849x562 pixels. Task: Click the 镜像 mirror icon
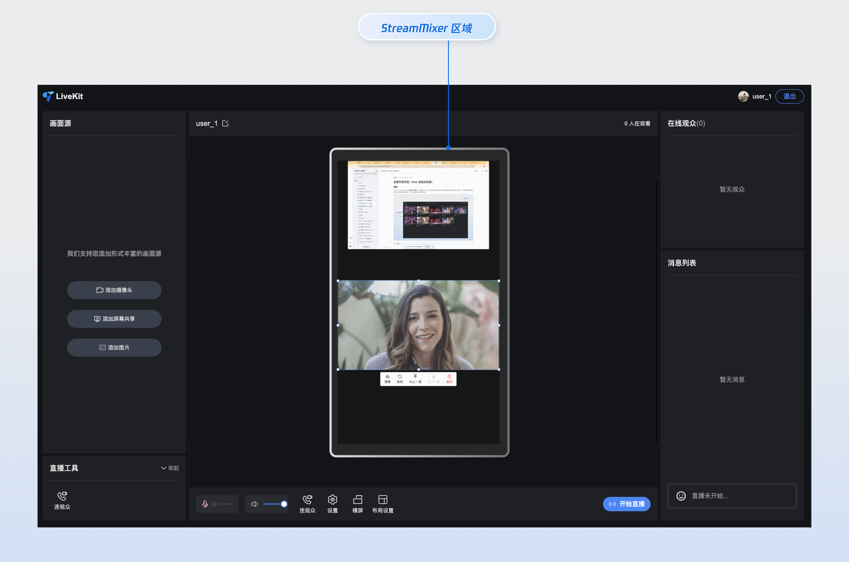coord(387,378)
